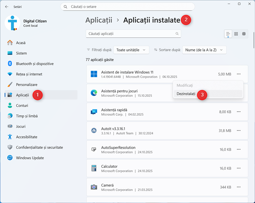255x203 pixels.
Task: Expand the Nume (de la A la Z) sort dropdown
Action: (204, 50)
